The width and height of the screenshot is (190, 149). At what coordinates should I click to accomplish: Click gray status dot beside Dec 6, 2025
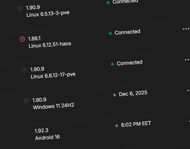click(114, 95)
